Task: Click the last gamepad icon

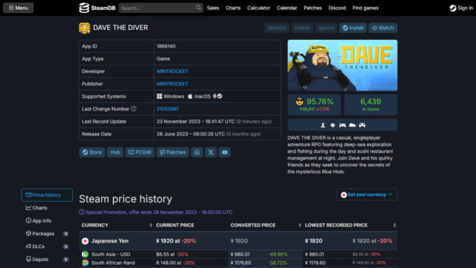Action: click(x=362, y=125)
